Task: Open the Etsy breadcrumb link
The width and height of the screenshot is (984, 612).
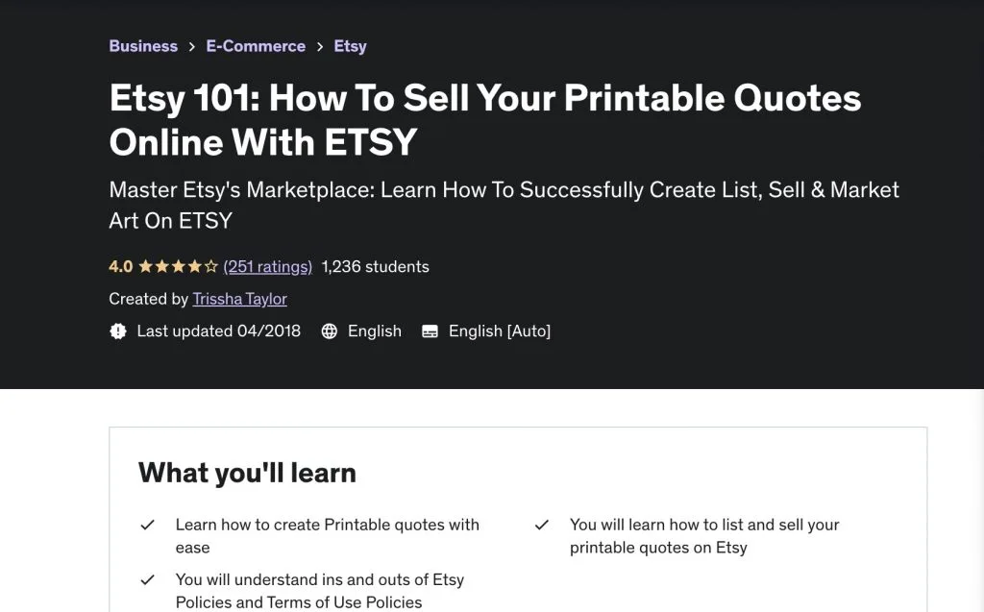Action: click(350, 46)
